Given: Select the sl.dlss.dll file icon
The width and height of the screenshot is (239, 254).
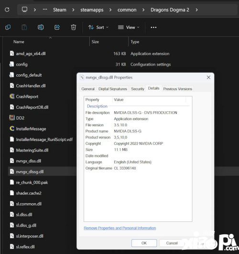Looking at the screenshot, I should (12, 215).
